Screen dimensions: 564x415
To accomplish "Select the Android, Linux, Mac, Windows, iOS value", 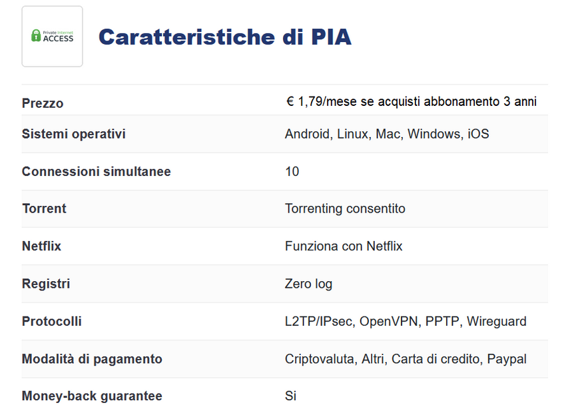I will click(x=387, y=134).
